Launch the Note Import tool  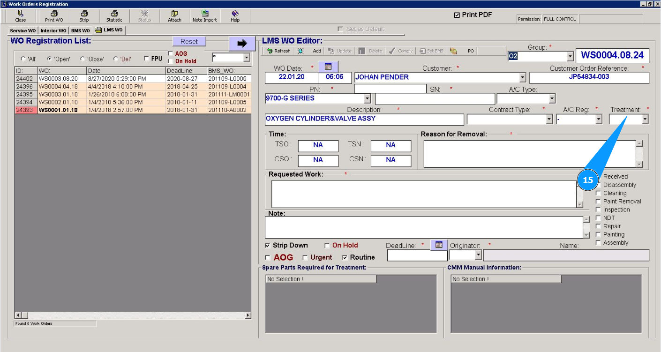[204, 16]
